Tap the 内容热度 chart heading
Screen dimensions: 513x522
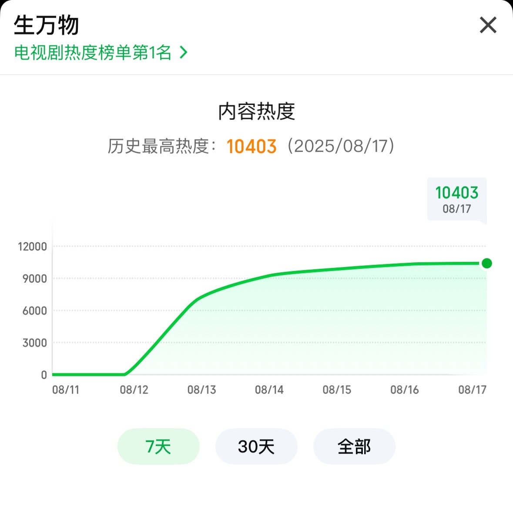(257, 111)
